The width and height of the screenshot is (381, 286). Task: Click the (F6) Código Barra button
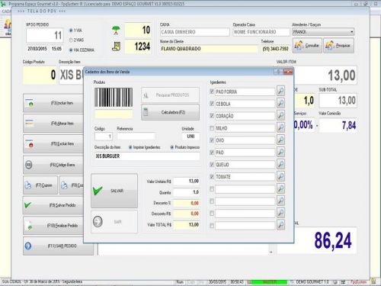(53, 165)
